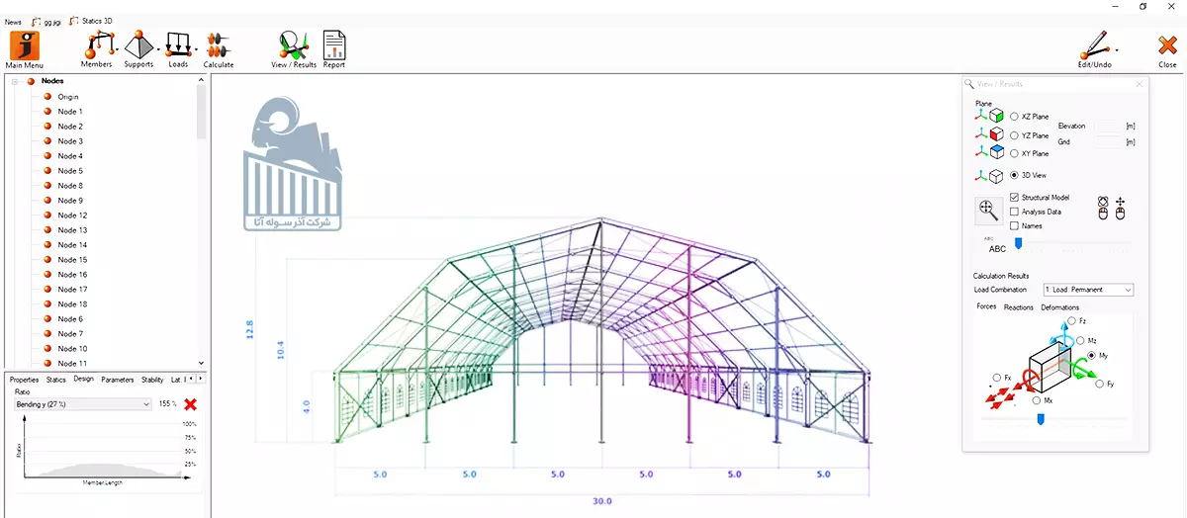Click the Members toolbar icon
Screen dimensions: 1187x518
click(96, 45)
